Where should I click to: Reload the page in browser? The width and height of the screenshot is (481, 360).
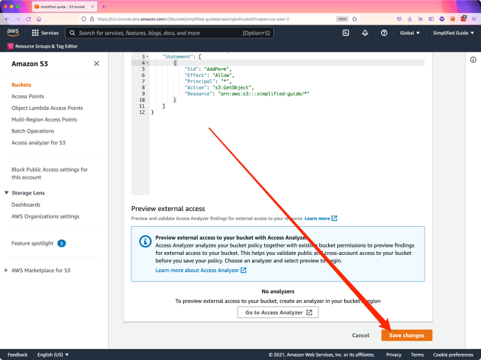tap(28, 19)
